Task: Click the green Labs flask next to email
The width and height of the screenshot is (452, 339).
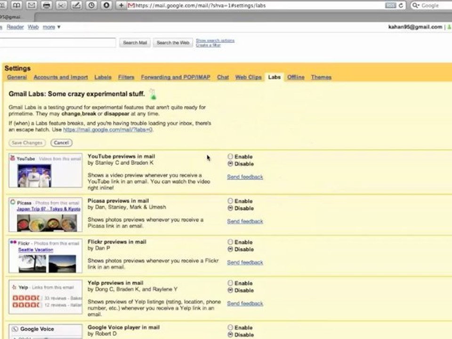Action: (x=449, y=27)
